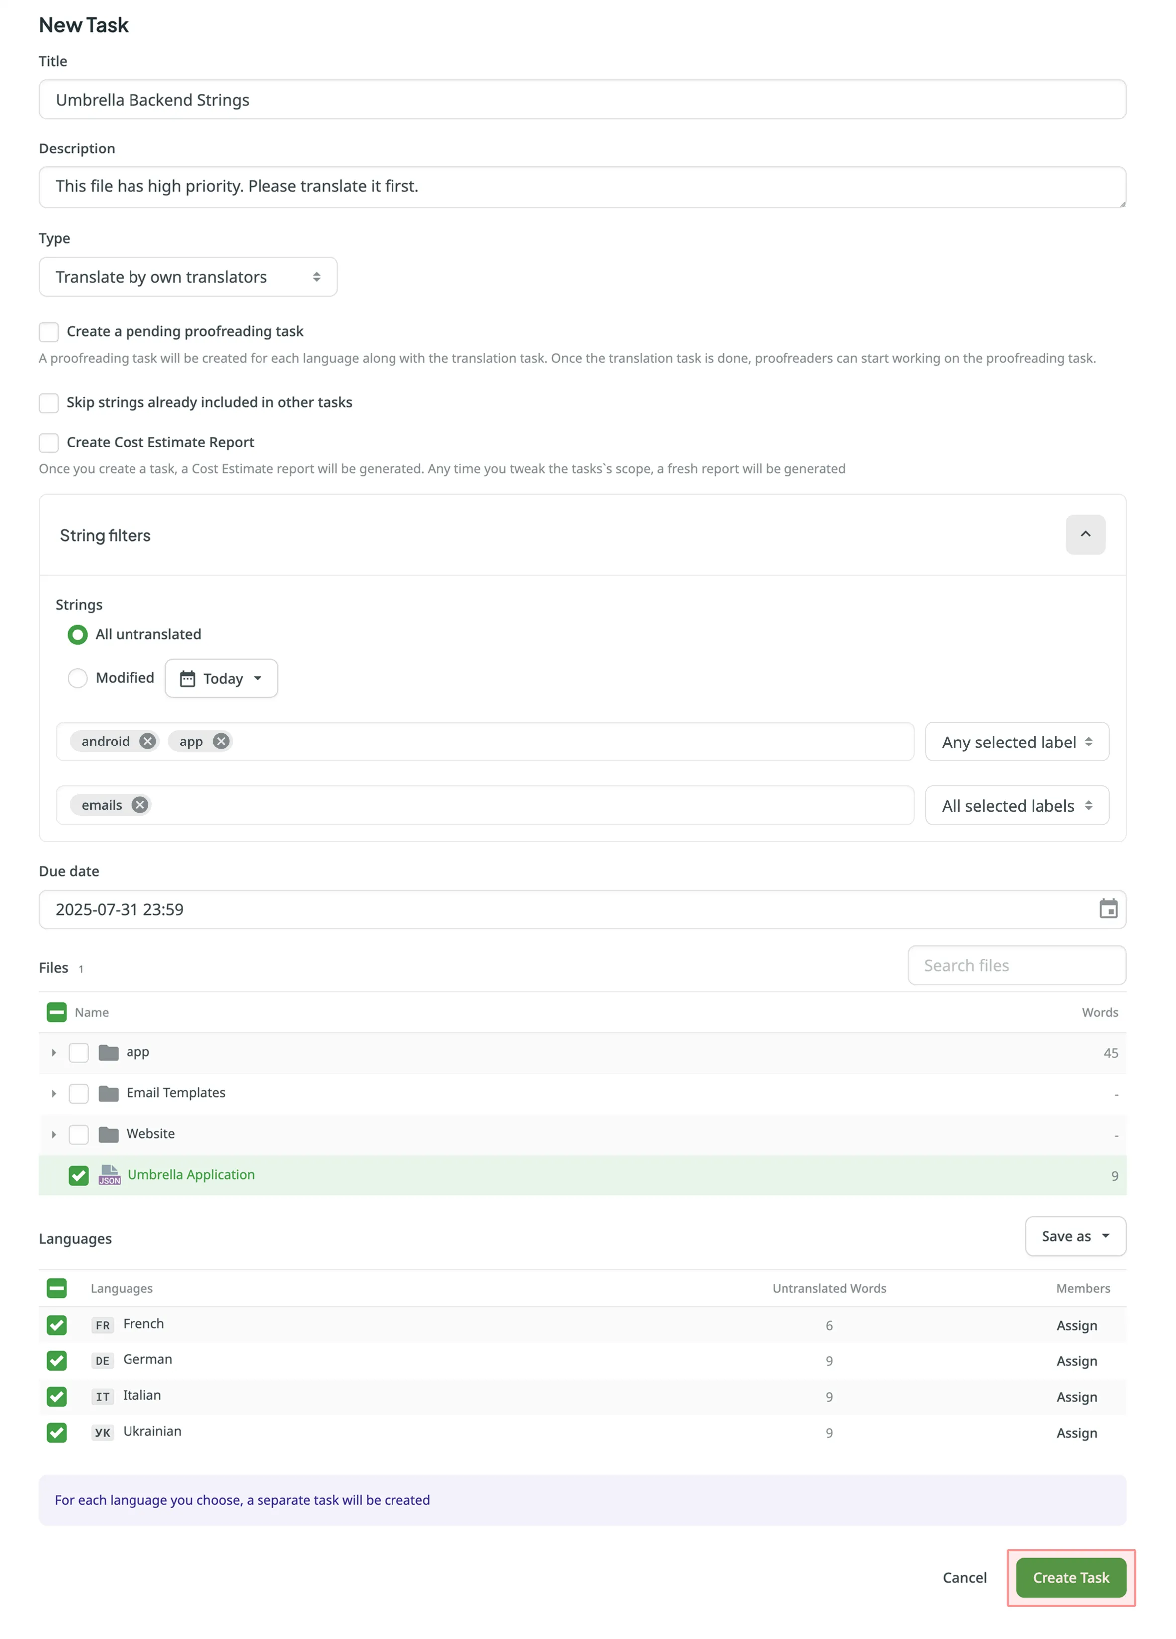The image size is (1176, 1639).
Task: Click the FR badge next to French
Action: point(102,1325)
